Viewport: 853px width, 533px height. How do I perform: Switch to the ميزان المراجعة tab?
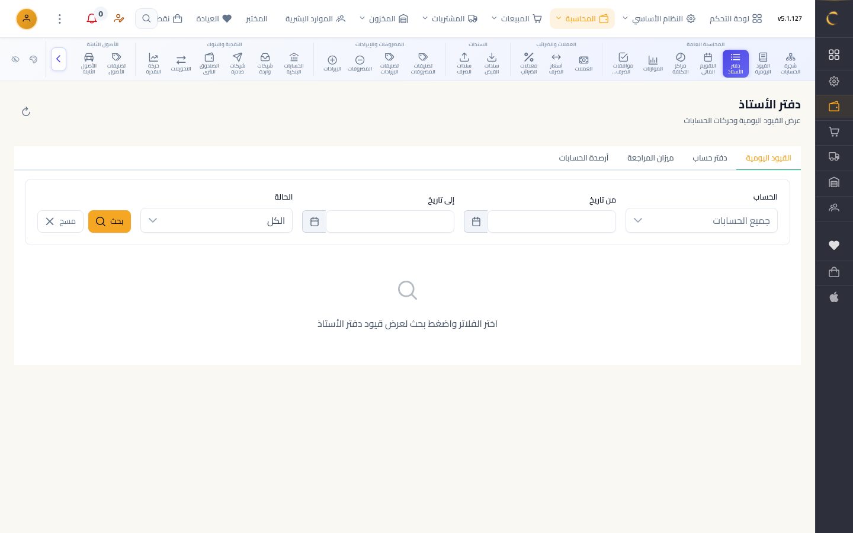(650, 158)
